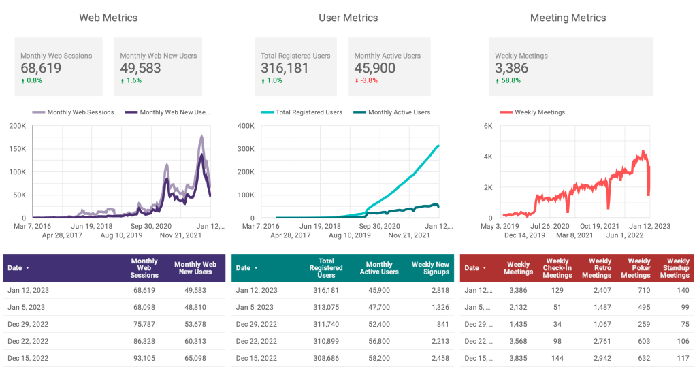Click the User Metrics line chart
The width and height of the screenshot is (697, 377).
350,172
